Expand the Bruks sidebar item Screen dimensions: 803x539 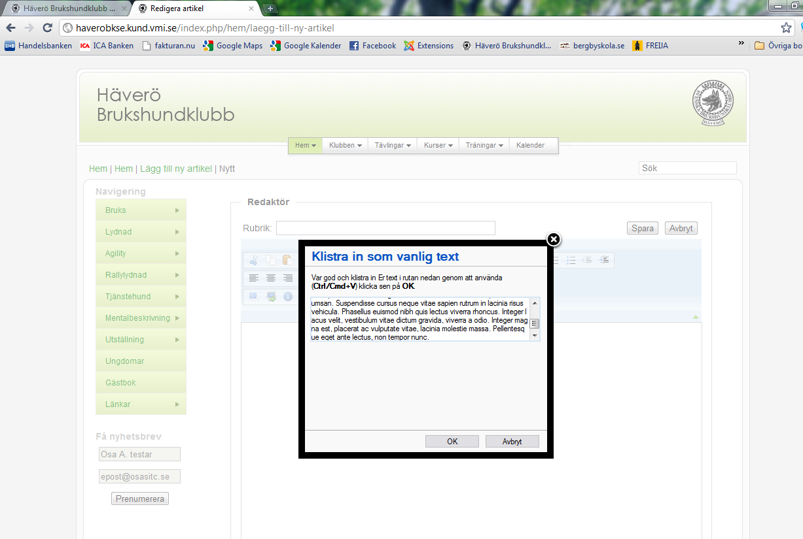pyautogui.click(x=141, y=210)
